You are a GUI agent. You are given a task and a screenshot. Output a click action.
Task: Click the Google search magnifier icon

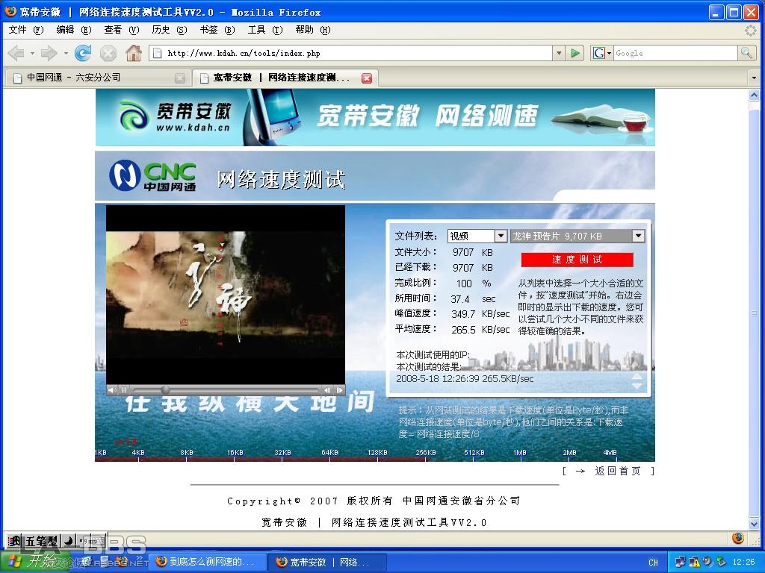pos(746,53)
